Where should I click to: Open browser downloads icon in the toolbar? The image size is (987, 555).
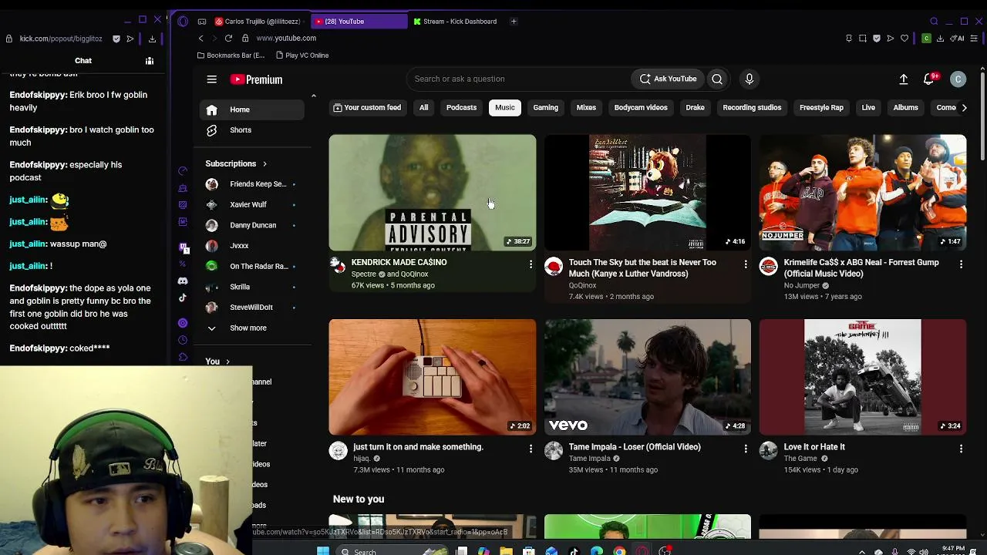click(x=940, y=38)
